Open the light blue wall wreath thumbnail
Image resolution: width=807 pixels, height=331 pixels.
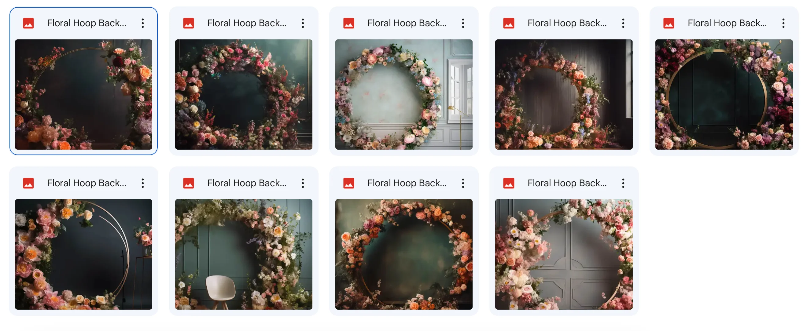pos(404,94)
